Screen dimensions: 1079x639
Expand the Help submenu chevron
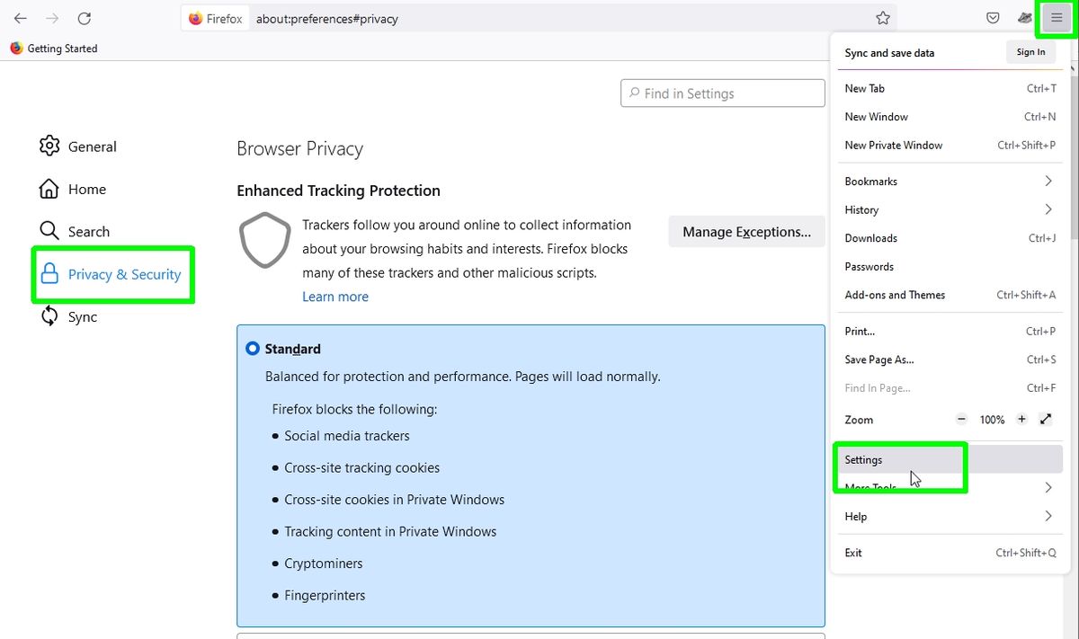pyautogui.click(x=1048, y=516)
